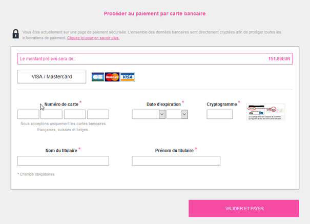
Task: Click the Prénom du titulaire field
Action: tap(176, 161)
